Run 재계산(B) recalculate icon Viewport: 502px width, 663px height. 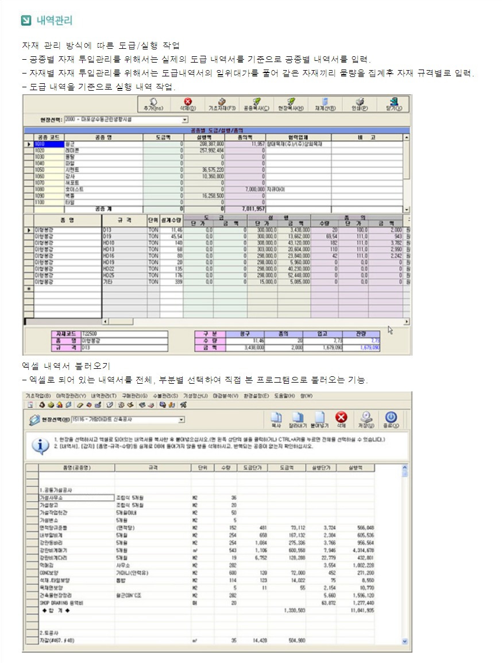point(325,103)
